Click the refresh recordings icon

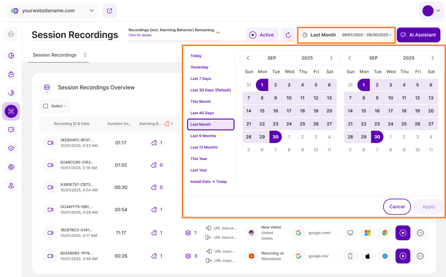point(288,35)
